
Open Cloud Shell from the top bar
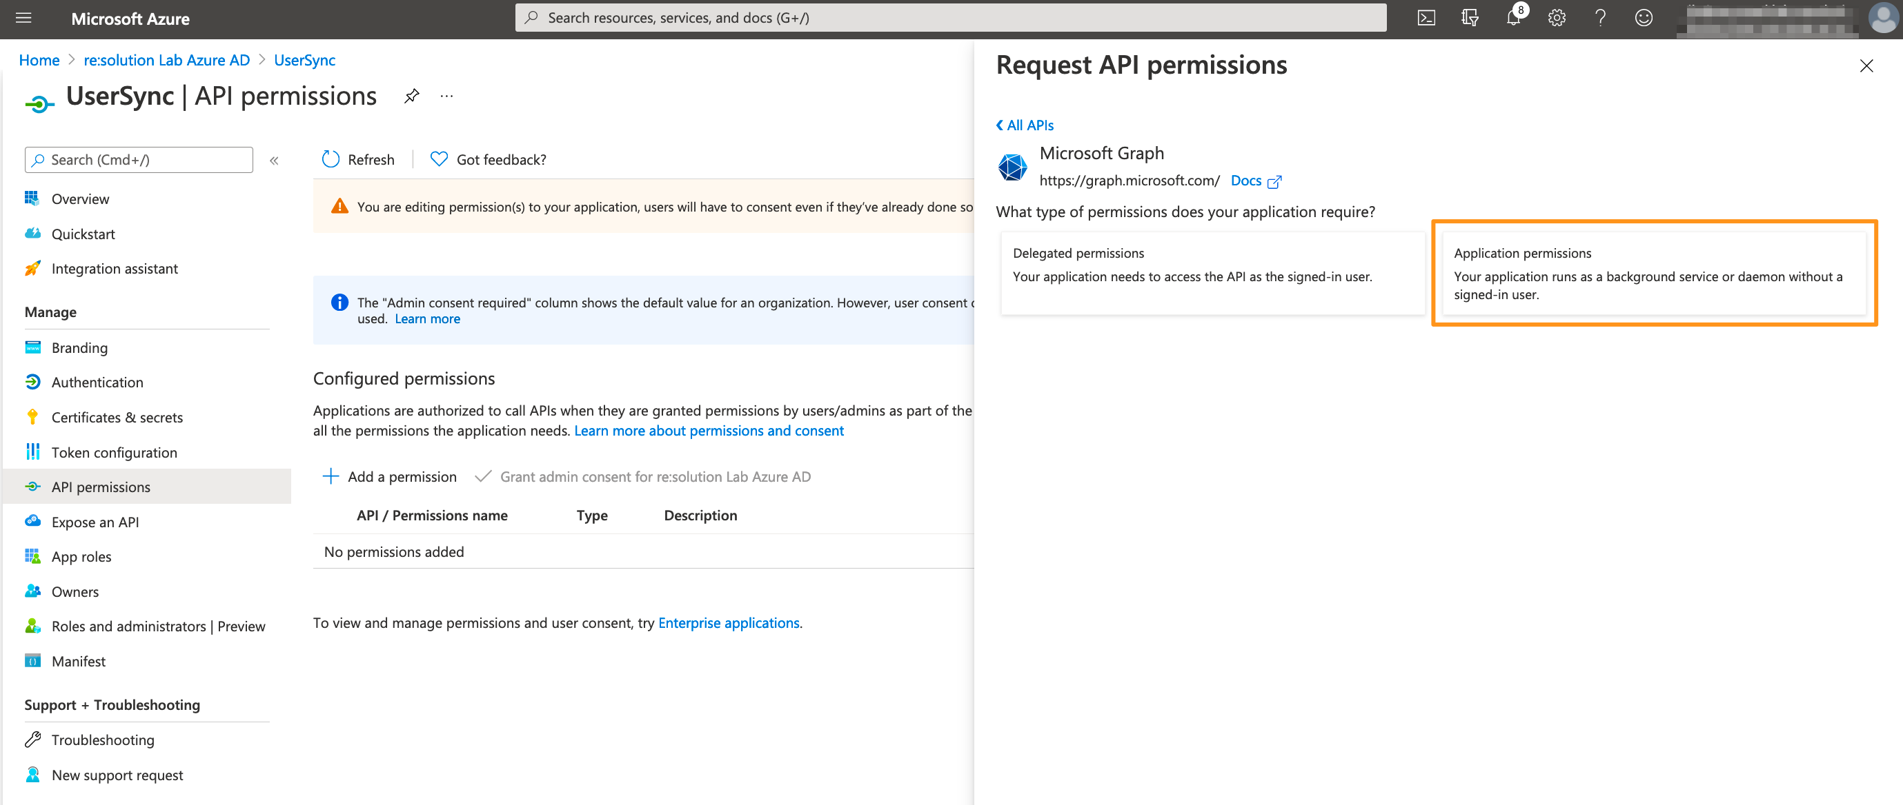tap(1426, 18)
